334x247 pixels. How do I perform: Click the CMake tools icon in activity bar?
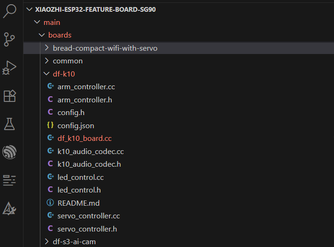pyautogui.click(x=10, y=208)
